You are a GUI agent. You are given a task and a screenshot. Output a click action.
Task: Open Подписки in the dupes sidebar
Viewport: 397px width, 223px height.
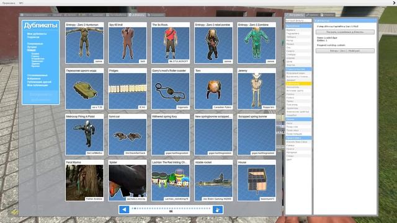click(x=33, y=37)
